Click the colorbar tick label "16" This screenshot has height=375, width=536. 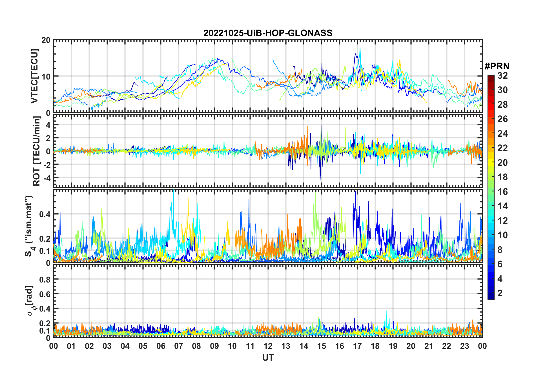tap(502, 192)
